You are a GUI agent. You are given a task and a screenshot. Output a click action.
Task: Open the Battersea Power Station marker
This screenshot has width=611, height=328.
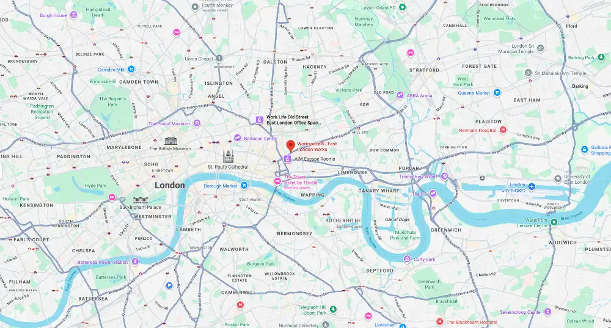(x=135, y=261)
